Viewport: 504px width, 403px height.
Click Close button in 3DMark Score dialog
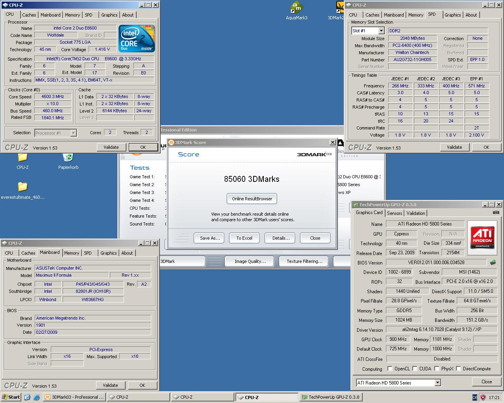(315, 238)
